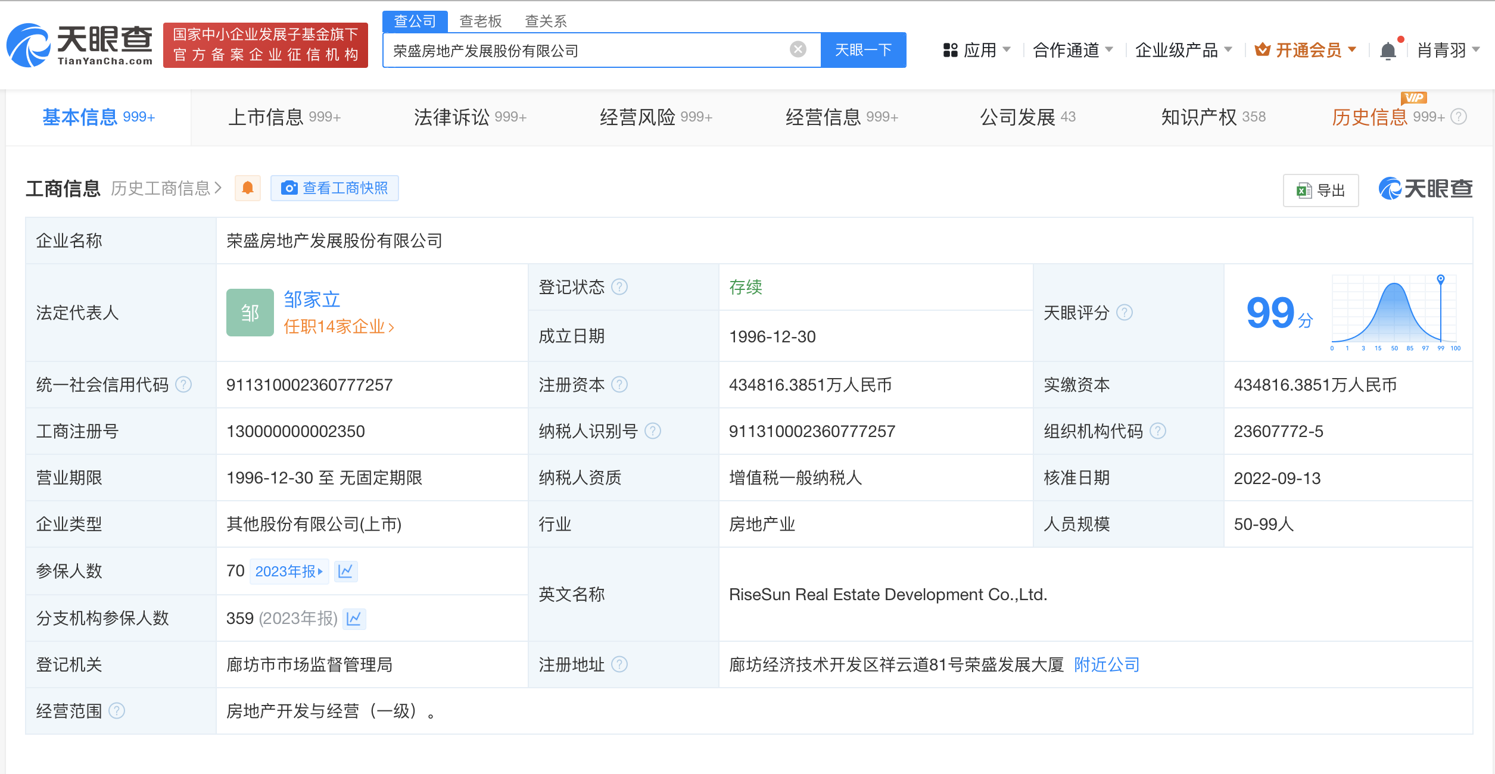Click the Tianyancha logo icon
1495x774 pixels.
(x=29, y=45)
